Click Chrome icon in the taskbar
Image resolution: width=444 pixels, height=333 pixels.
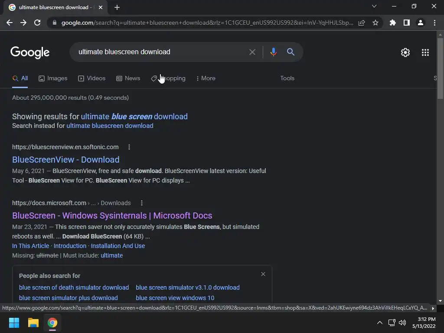point(52,323)
